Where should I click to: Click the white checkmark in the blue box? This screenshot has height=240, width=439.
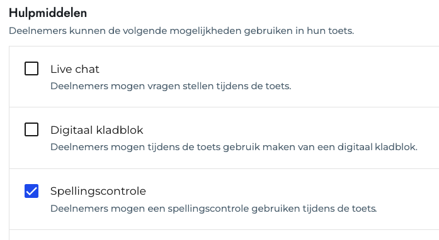(31, 192)
